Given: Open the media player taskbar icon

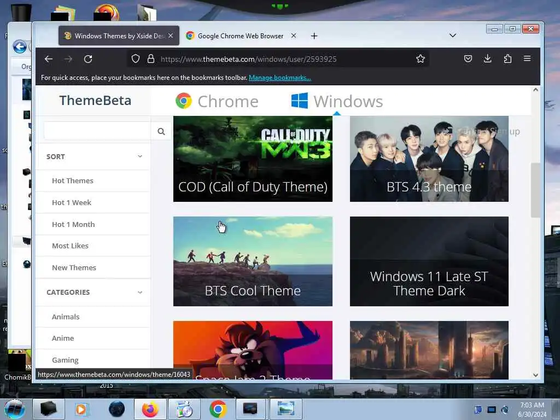Looking at the screenshot, I should click(x=81, y=409).
